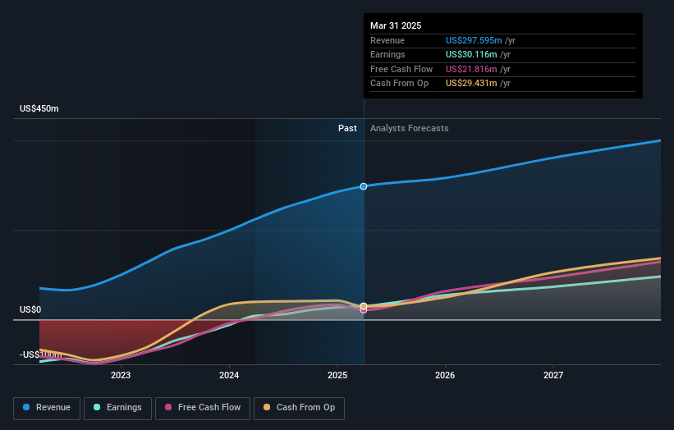Toggle the Revenue legend button

[x=47, y=408]
